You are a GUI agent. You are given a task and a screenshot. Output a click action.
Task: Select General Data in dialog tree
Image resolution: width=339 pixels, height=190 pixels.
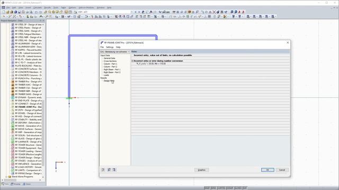point(110,59)
